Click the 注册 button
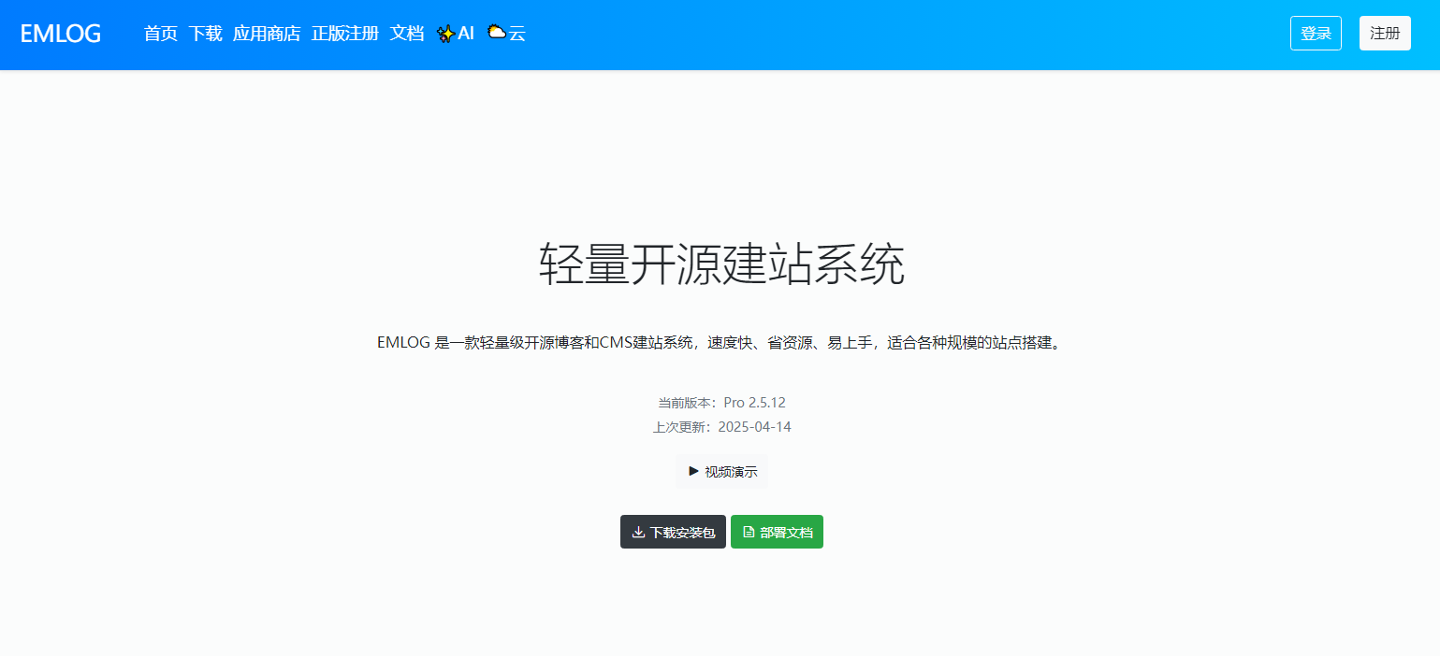 [1385, 32]
